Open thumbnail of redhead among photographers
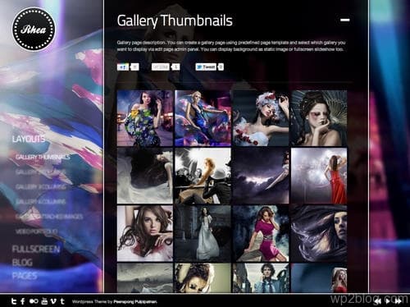 click(203, 176)
